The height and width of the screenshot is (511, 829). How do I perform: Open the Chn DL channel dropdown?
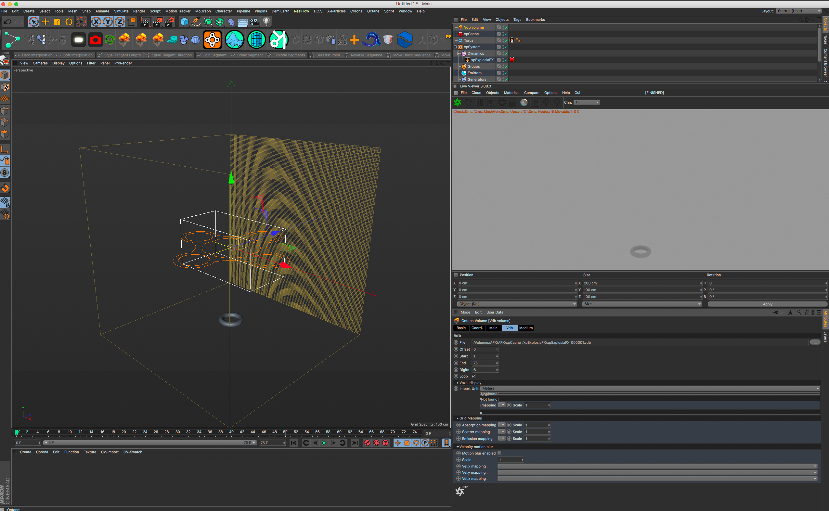tap(587, 102)
